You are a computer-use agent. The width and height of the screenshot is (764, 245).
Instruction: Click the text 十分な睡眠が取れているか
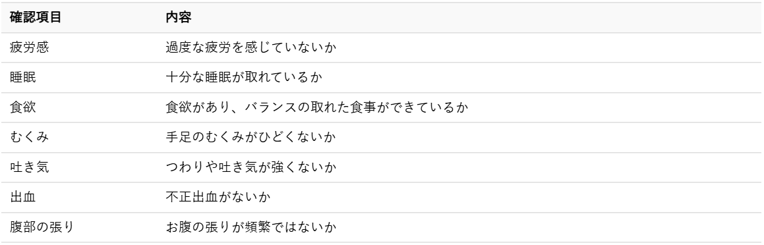245,77
